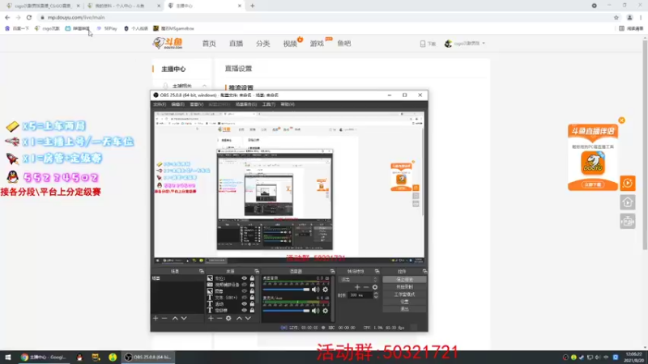Move source up in Sources panel

coord(239,318)
